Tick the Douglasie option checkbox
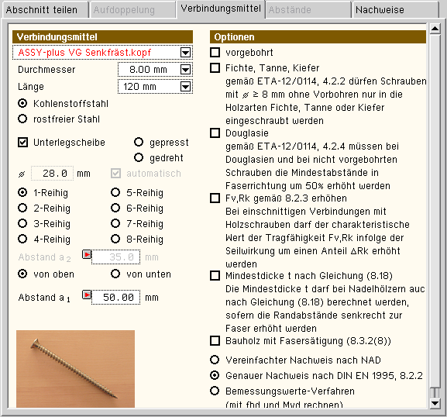447x417 pixels. [x=215, y=133]
